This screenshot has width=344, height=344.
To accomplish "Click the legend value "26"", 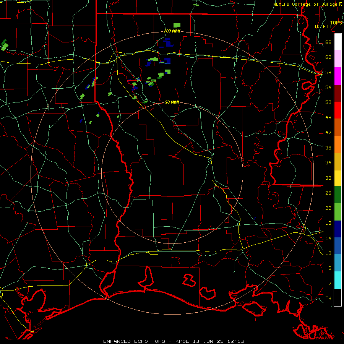I will pos(328,193).
